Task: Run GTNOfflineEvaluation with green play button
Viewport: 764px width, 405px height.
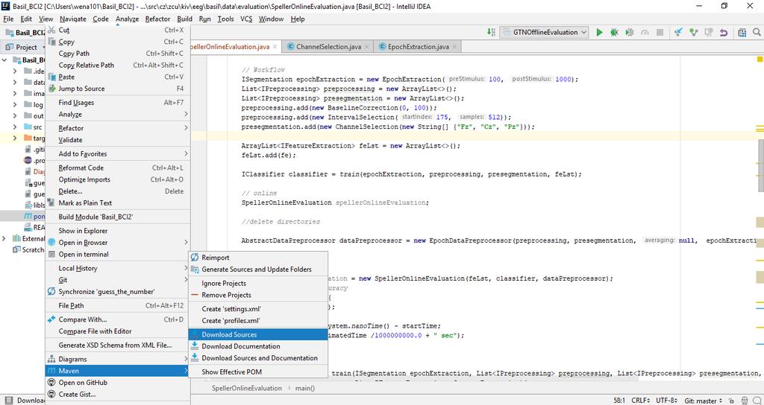Action: tap(599, 33)
